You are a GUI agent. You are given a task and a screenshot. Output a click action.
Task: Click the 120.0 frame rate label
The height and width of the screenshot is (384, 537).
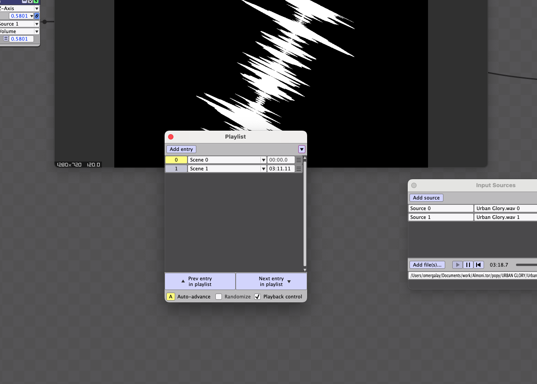94,165
